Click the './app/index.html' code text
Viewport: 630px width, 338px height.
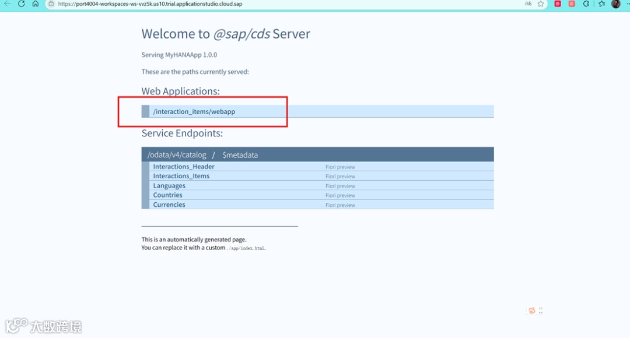[x=246, y=248]
